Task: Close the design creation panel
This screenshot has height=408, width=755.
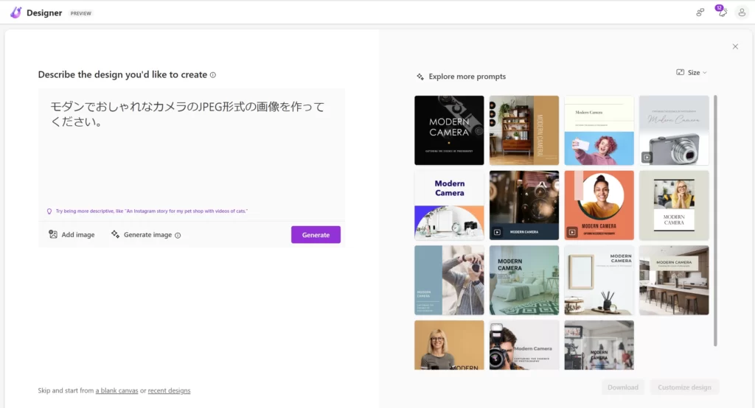Action: [735, 46]
